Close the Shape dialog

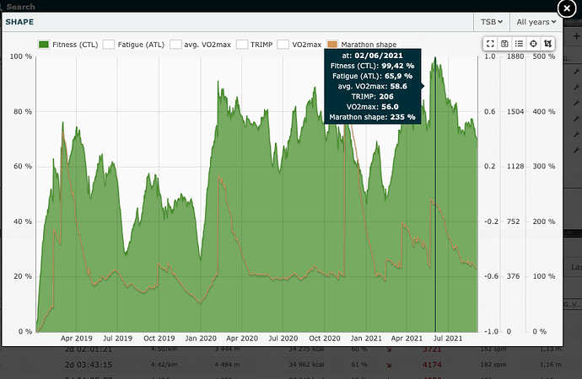tap(567, 8)
